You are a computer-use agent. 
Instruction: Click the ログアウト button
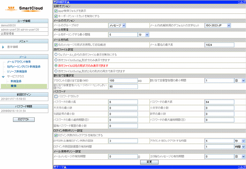[24, 120]
